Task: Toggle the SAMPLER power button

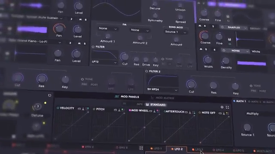Action: [x=223, y=27]
